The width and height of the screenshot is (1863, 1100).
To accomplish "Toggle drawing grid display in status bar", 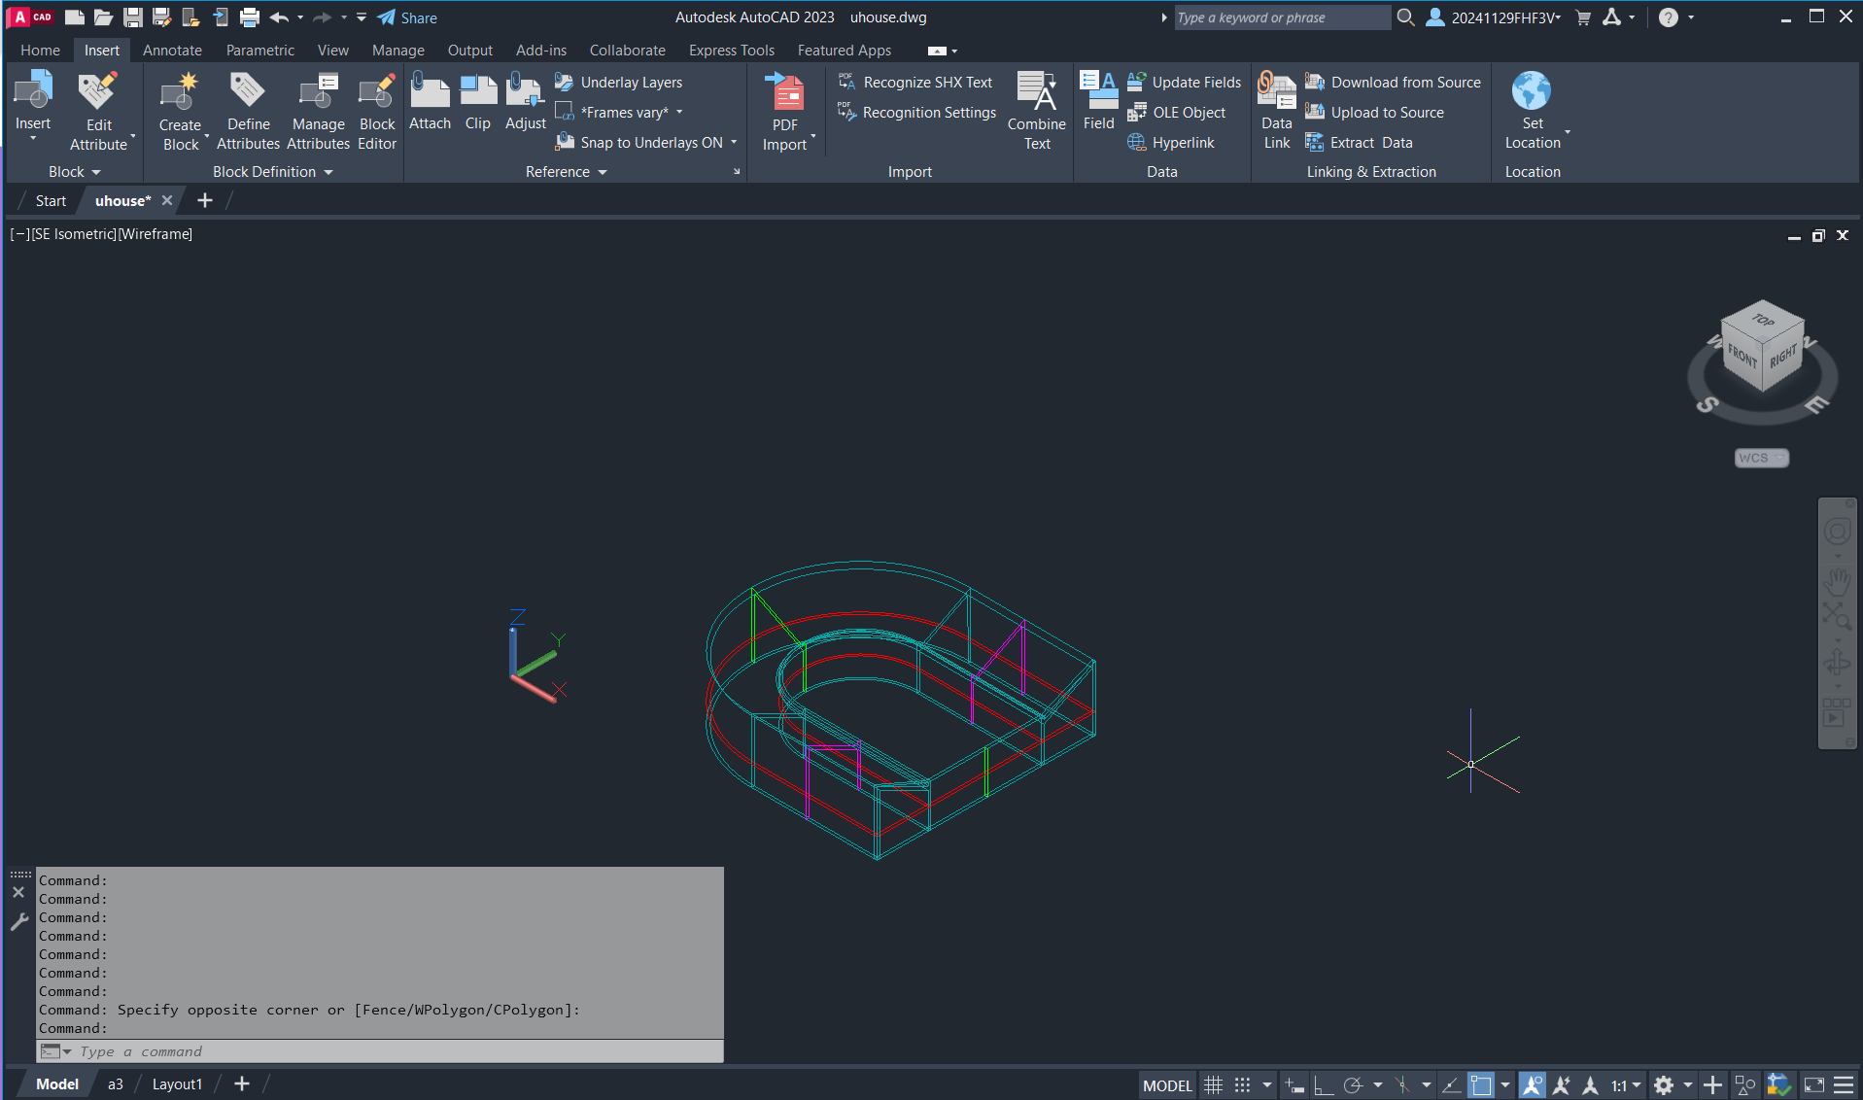I will click(1213, 1085).
